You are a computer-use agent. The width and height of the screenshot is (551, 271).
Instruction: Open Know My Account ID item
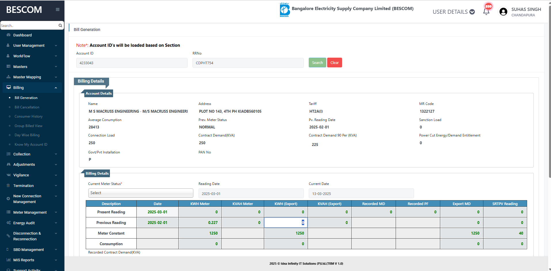click(31, 145)
